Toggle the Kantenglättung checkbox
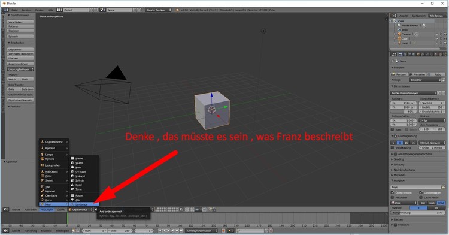The image size is (449, 235). click(x=396, y=136)
